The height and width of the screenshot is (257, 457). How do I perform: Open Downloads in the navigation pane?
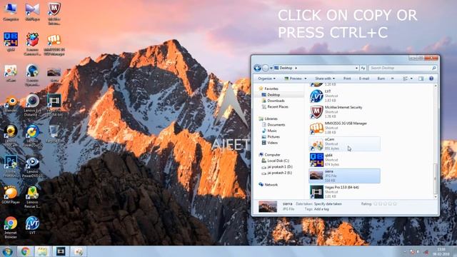click(276, 101)
